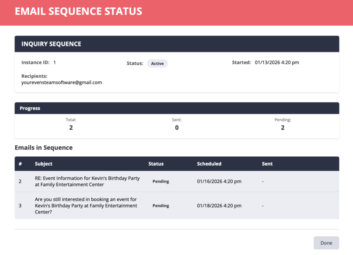The image size is (353, 255).
Task: Select the 'RE: Event Information' email subject
Action: (x=87, y=181)
